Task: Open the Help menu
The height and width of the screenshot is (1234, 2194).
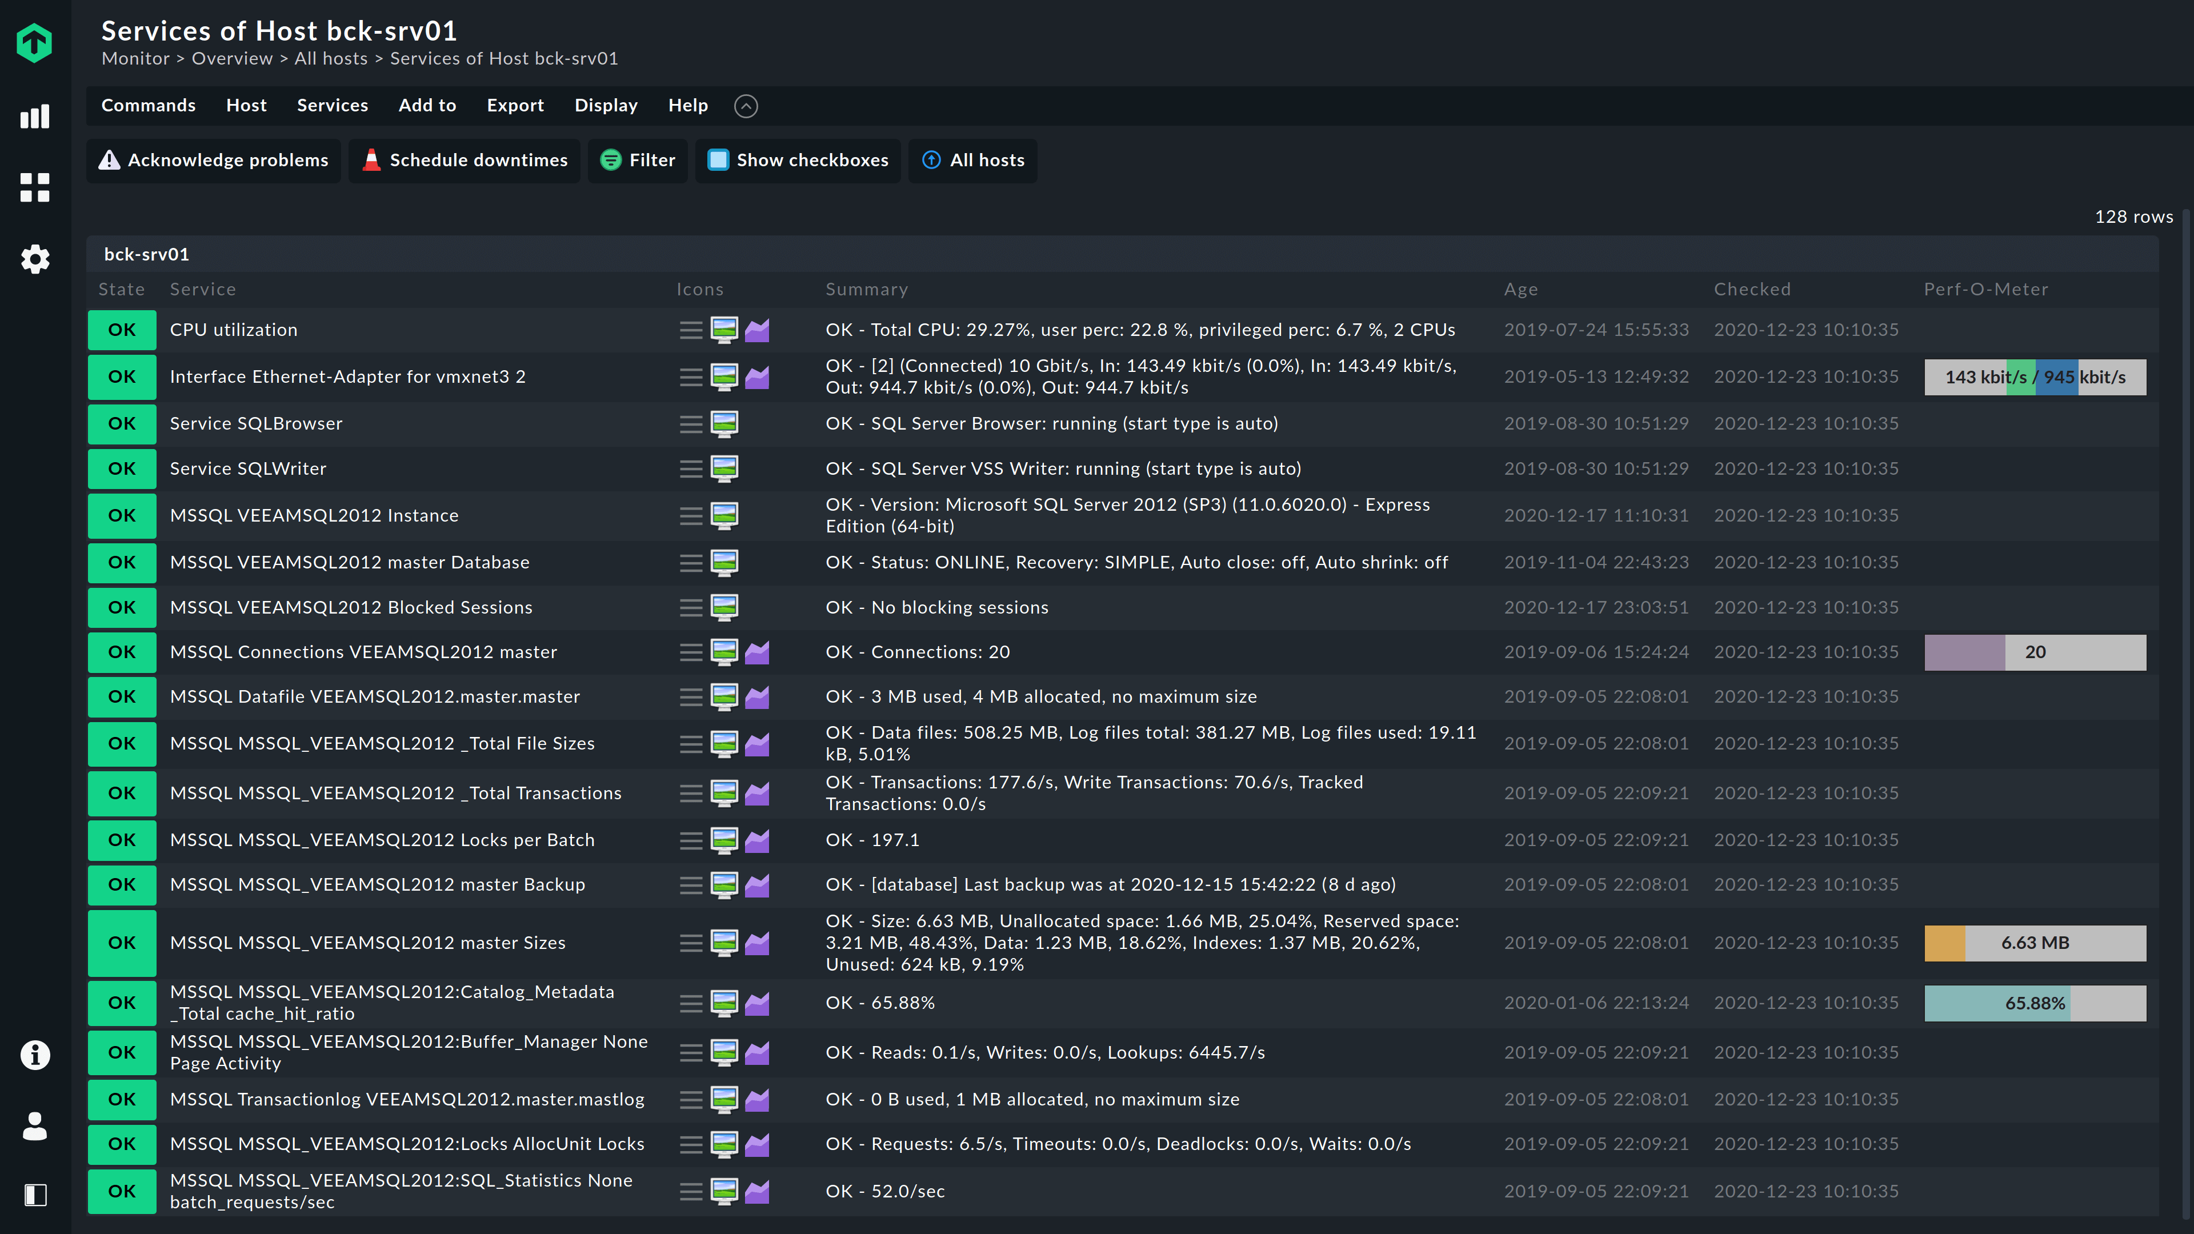Action: [x=688, y=106]
